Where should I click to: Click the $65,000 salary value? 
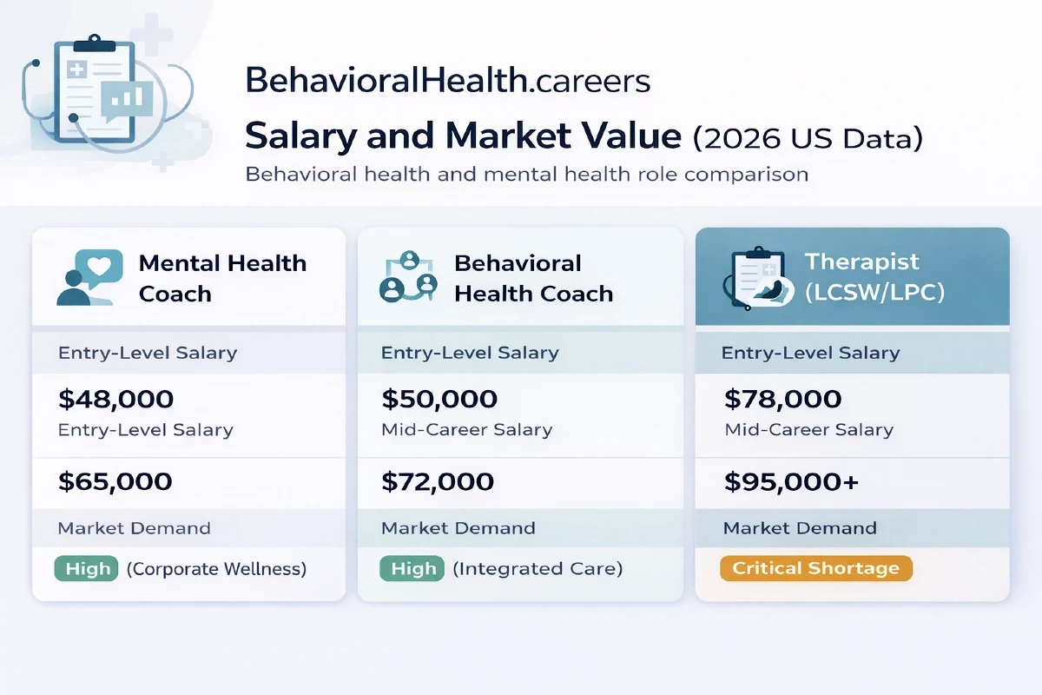[x=115, y=481]
